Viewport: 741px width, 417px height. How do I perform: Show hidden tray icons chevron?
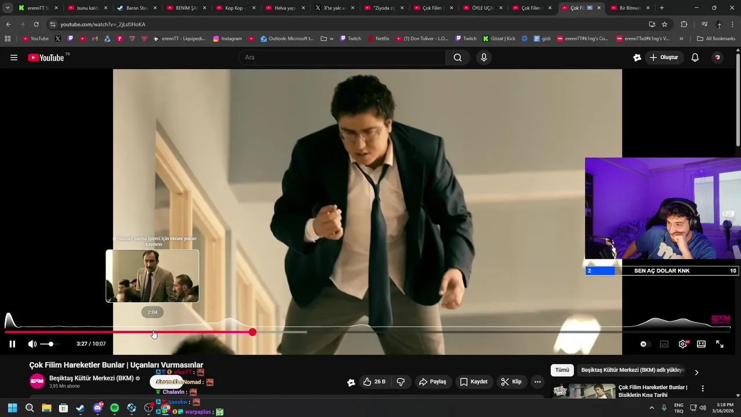tap(652, 408)
